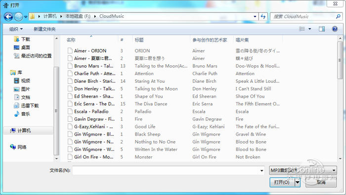346x195 pixels.
Task: Select Bruno Mars - Tal... file
Action: coord(93,66)
